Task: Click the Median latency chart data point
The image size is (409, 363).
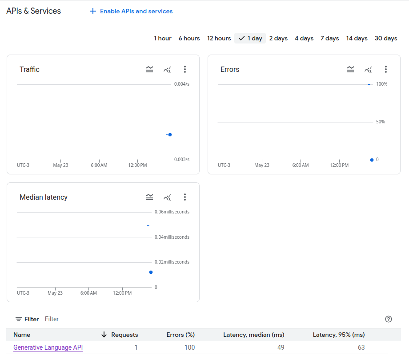Action: 151,272
